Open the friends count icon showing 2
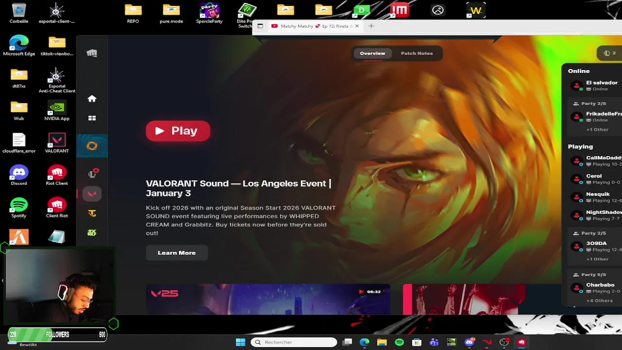This screenshot has height=350, width=622. (x=609, y=53)
